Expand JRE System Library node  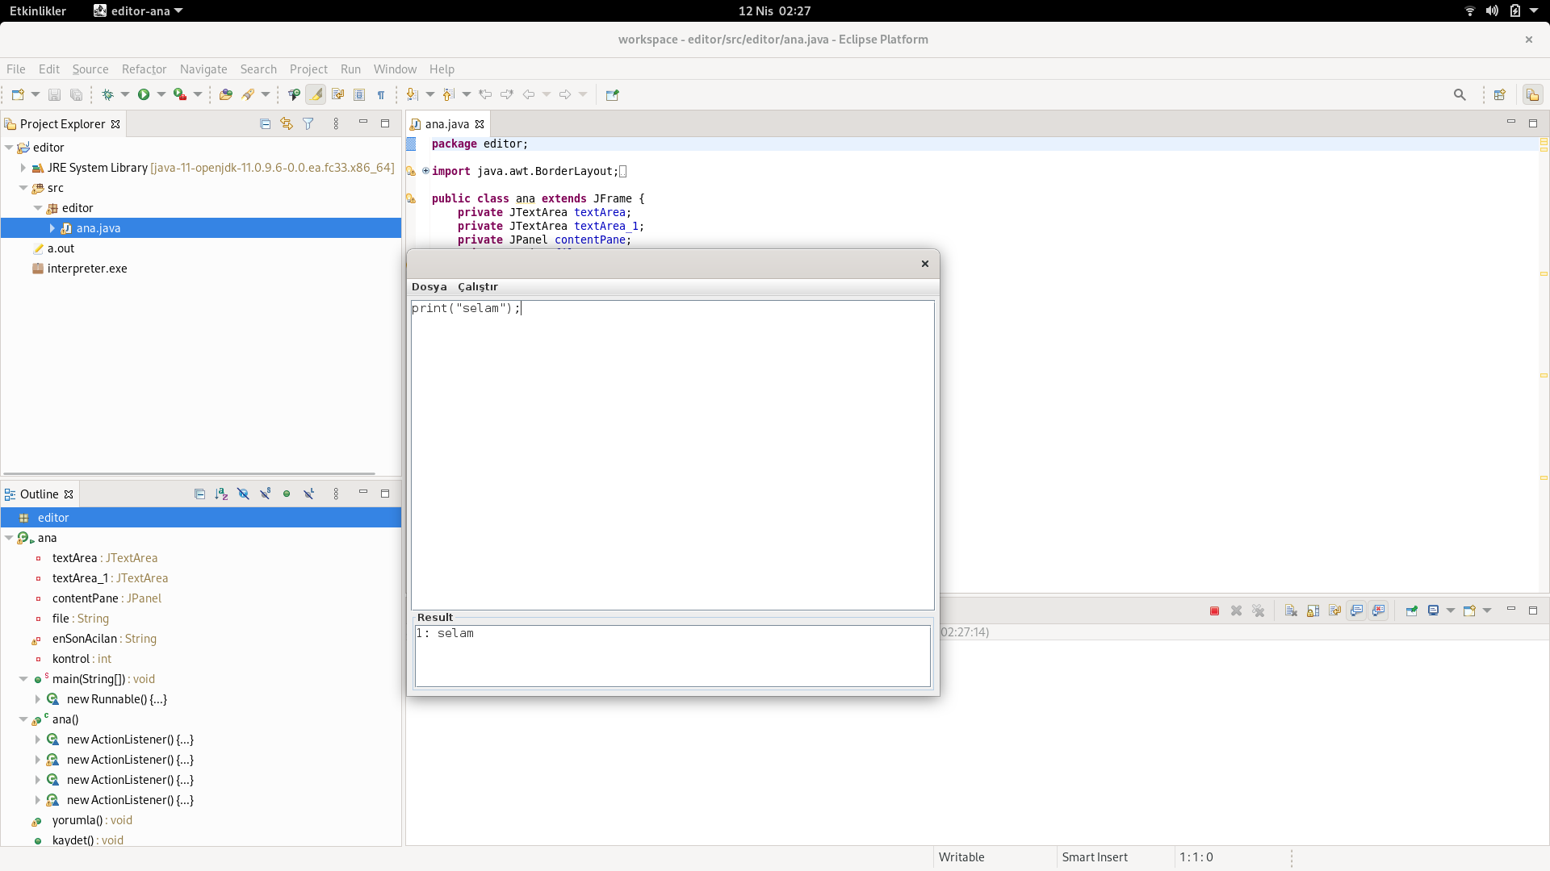pos(23,168)
